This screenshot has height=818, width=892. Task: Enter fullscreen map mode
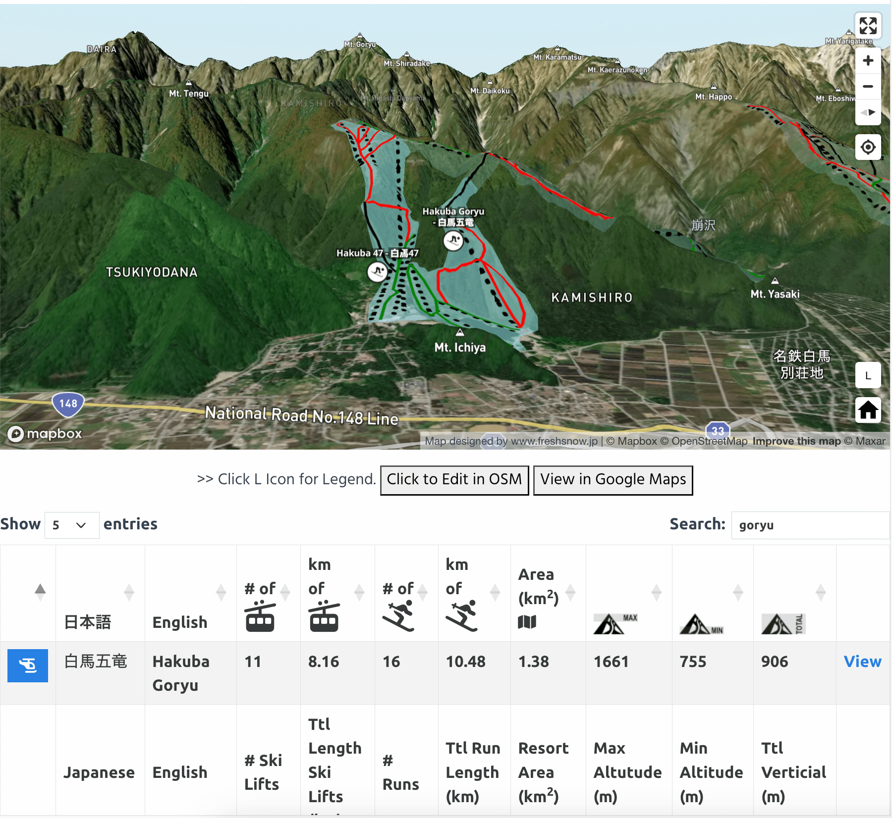[868, 25]
